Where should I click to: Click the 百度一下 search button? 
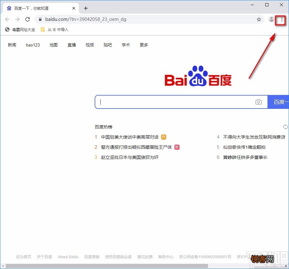click(278, 102)
